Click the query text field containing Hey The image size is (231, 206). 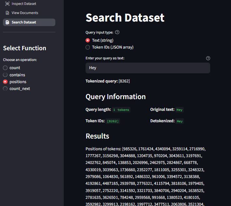[x=148, y=68]
